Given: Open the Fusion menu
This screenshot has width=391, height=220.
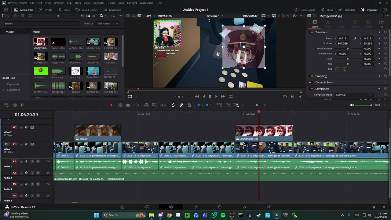Looking at the screenshot, I should tap(111, 3).
